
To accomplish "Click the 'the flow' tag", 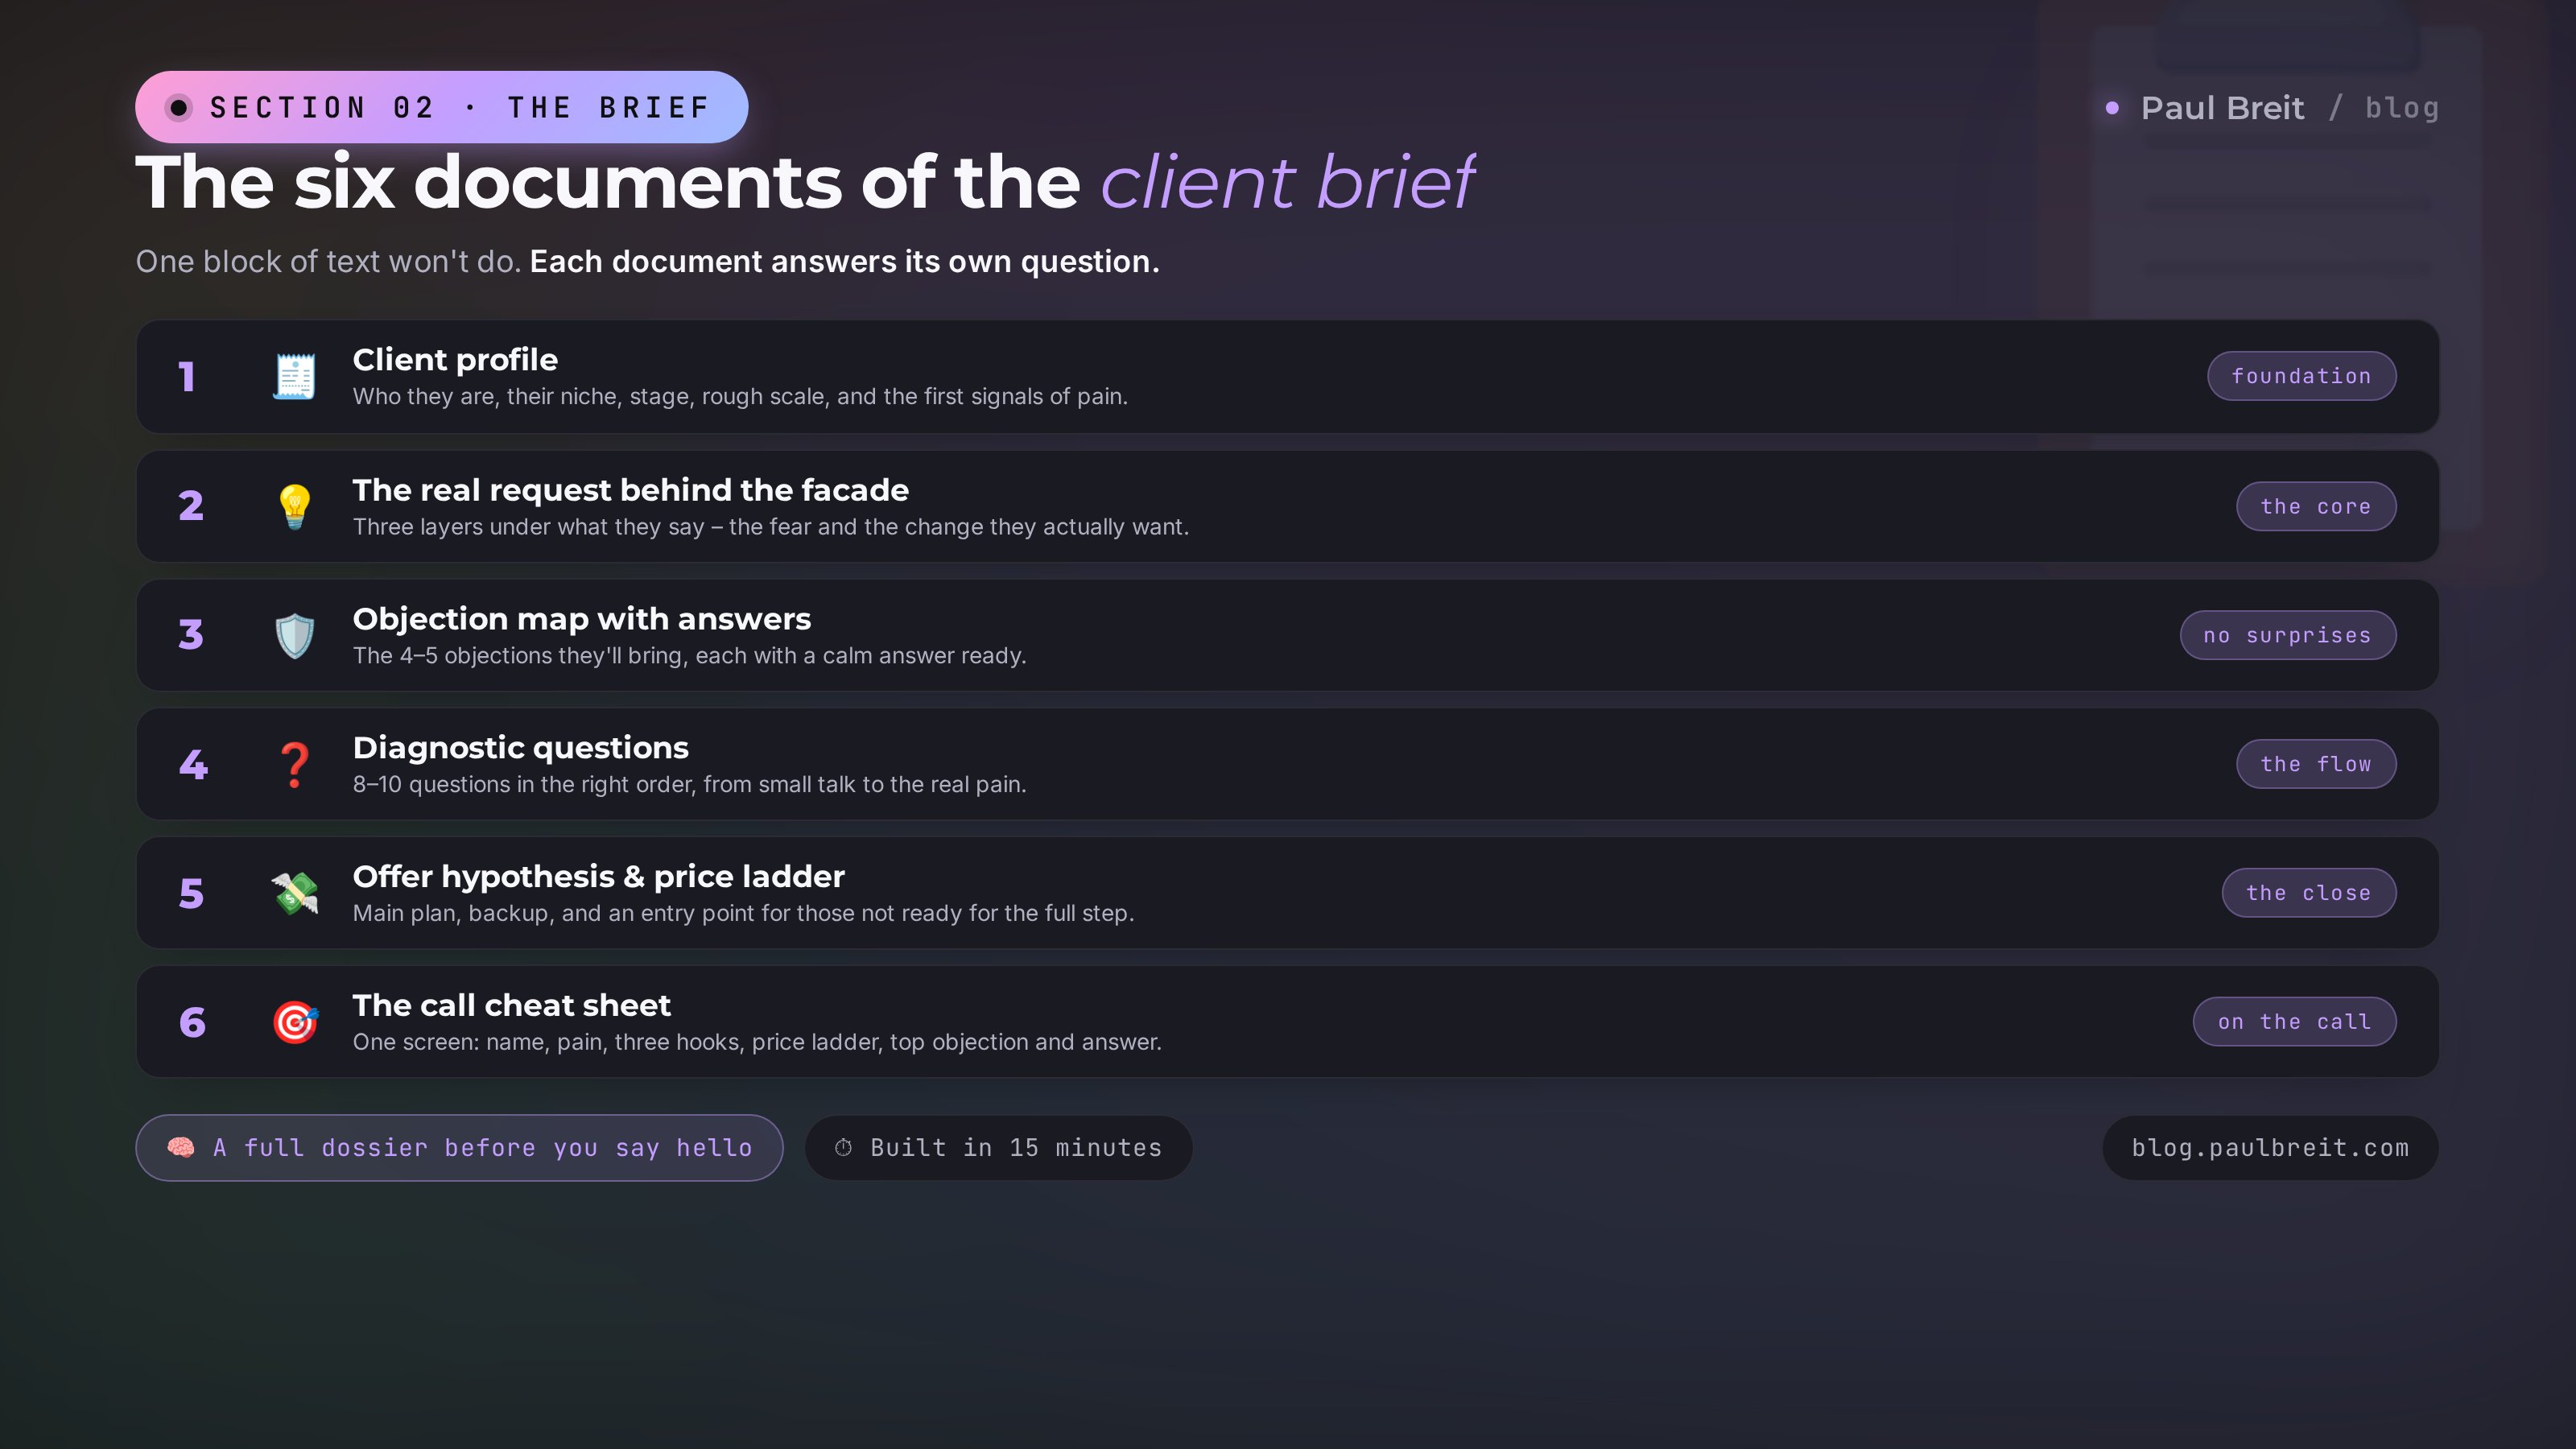I will click(x=2315, y=764).
